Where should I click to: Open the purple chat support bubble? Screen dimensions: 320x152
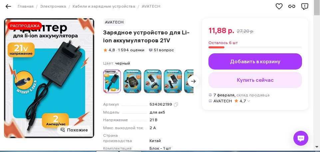301,138
